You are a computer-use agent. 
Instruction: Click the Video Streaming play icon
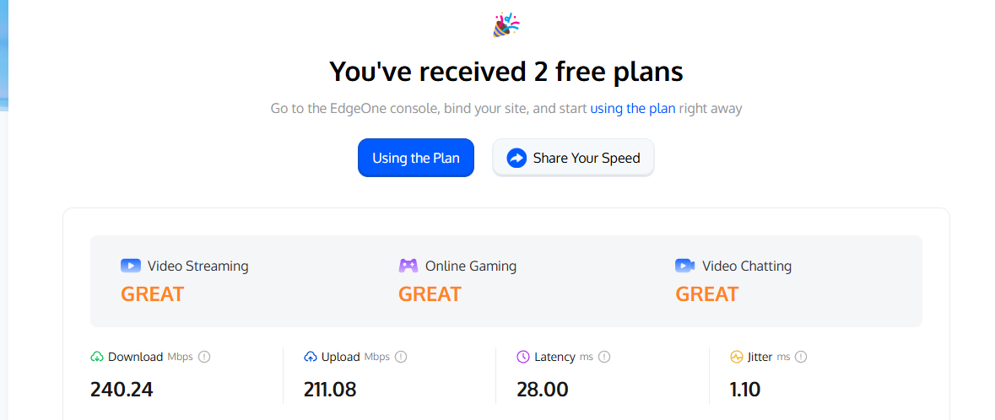[x=131, y=266]
